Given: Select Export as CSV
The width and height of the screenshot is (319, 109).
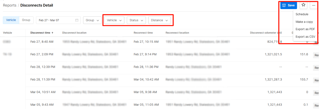Looking at the screenshot, I should pyautogui.click(x=305, y=37).
